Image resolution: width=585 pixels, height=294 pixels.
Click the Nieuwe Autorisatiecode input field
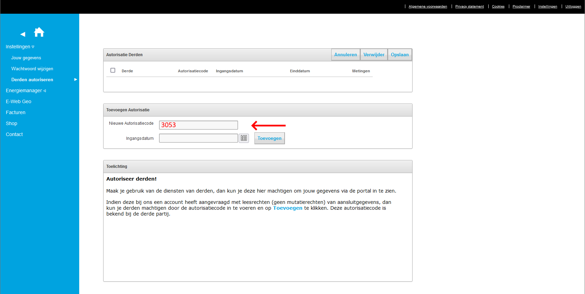pos(199,125)
